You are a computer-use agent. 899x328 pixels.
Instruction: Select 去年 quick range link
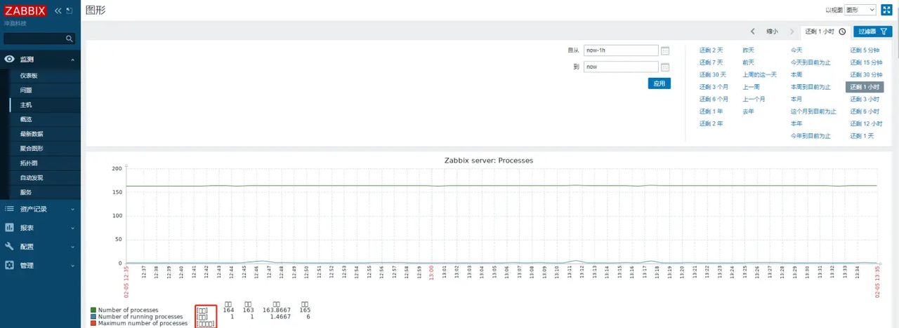749,111
